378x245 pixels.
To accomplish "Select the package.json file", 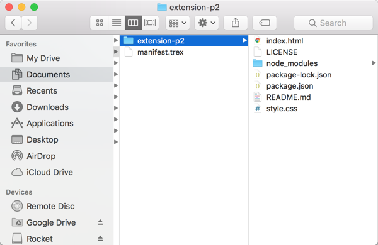I will click(x=313, y=86).
